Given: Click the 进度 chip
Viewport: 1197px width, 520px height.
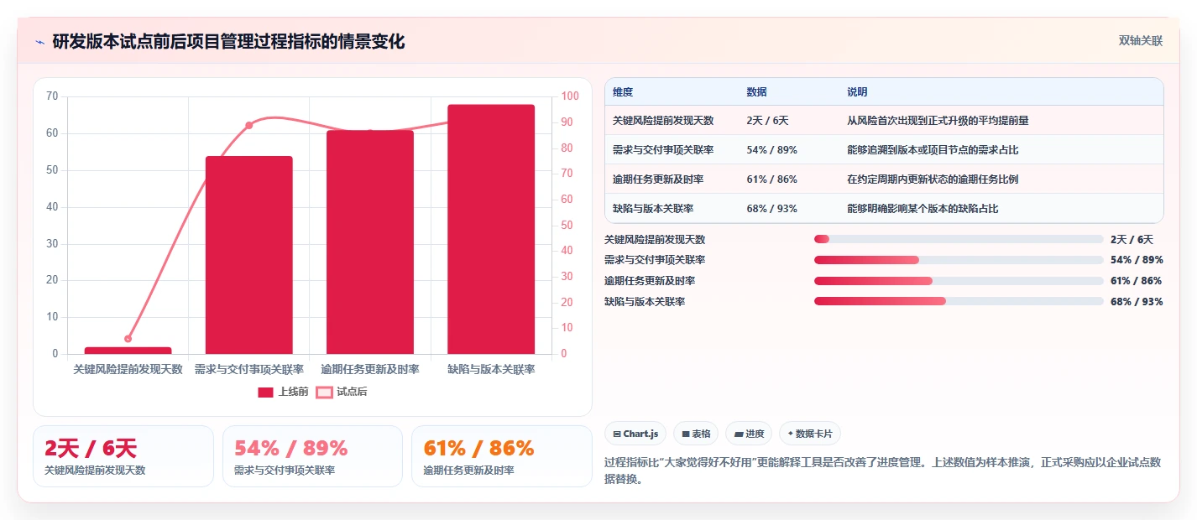Looking at the screenshot, I should (x=749, y=434).
